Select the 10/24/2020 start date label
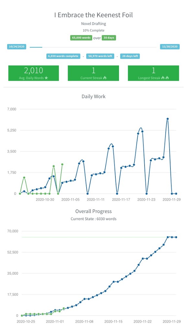This screenshot has width=188, height=332. [x=17, y=47]
